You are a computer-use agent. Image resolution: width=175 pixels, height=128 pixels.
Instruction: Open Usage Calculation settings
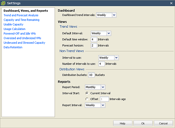[x=14, y=29]
